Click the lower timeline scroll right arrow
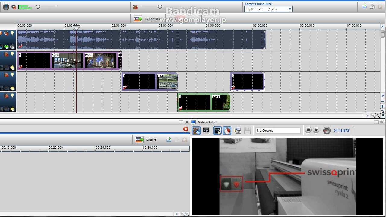Image resolution: width=386 pixels, height=217 pixels. (177, 214)
